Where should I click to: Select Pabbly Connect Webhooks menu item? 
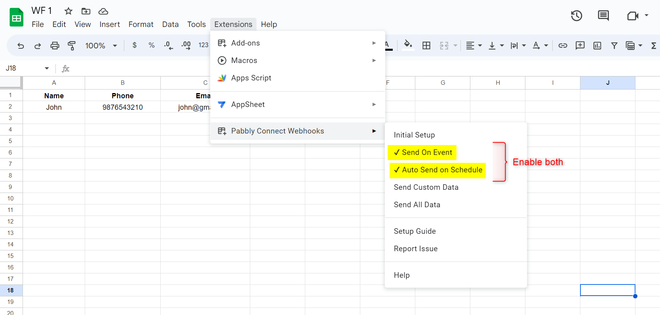[x=298, y=131]
